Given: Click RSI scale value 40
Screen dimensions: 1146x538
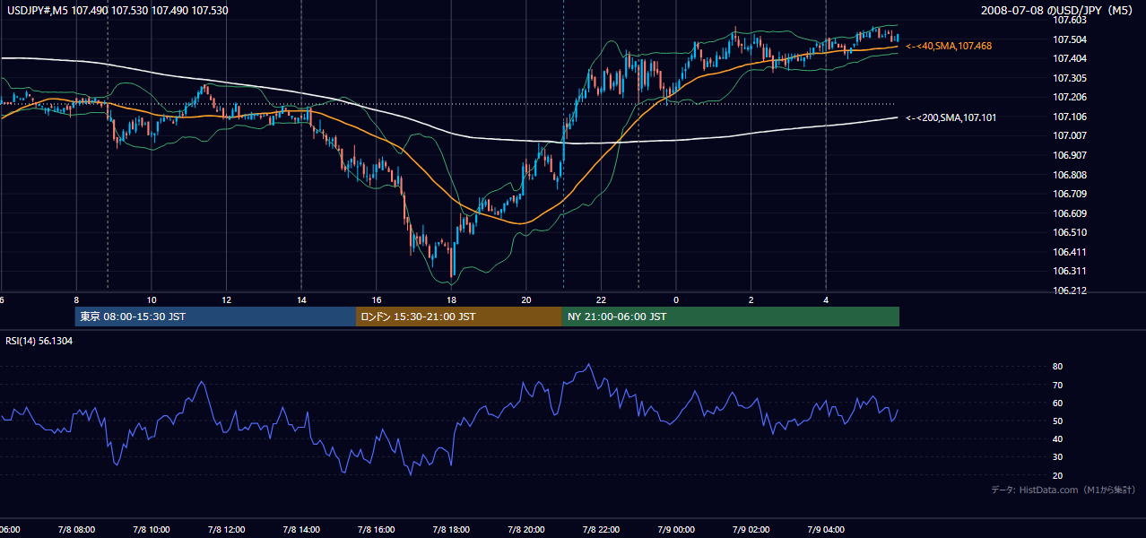Looking at the screenshot, I should pos(1058,438).
